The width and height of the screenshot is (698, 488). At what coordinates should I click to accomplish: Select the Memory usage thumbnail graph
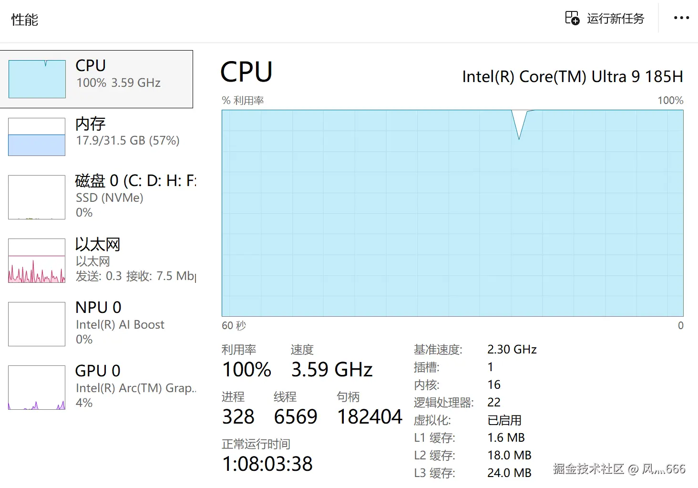pyautogui.click(x=37, y=137)
